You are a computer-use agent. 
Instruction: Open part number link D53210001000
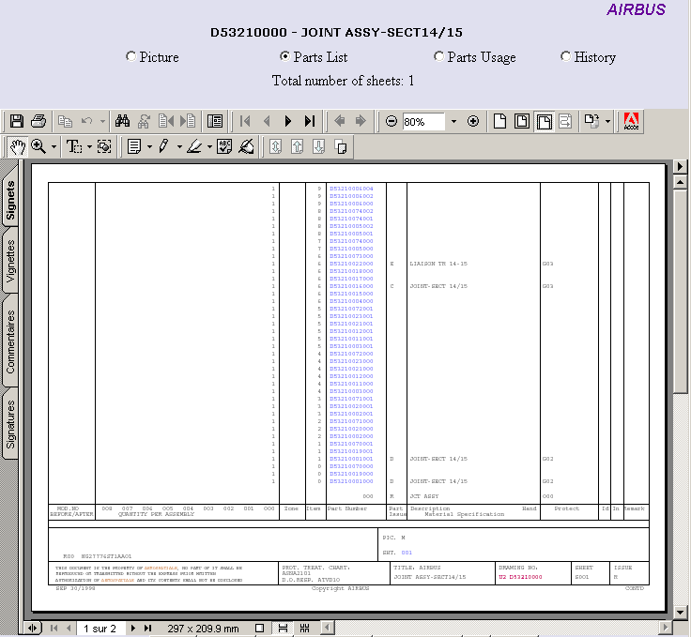(x=351, y=481)
